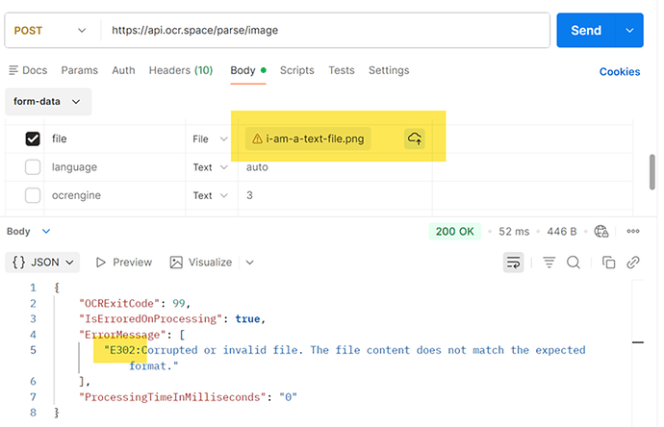Open search in response body
The image size is (664, 427).
[574, 263]
